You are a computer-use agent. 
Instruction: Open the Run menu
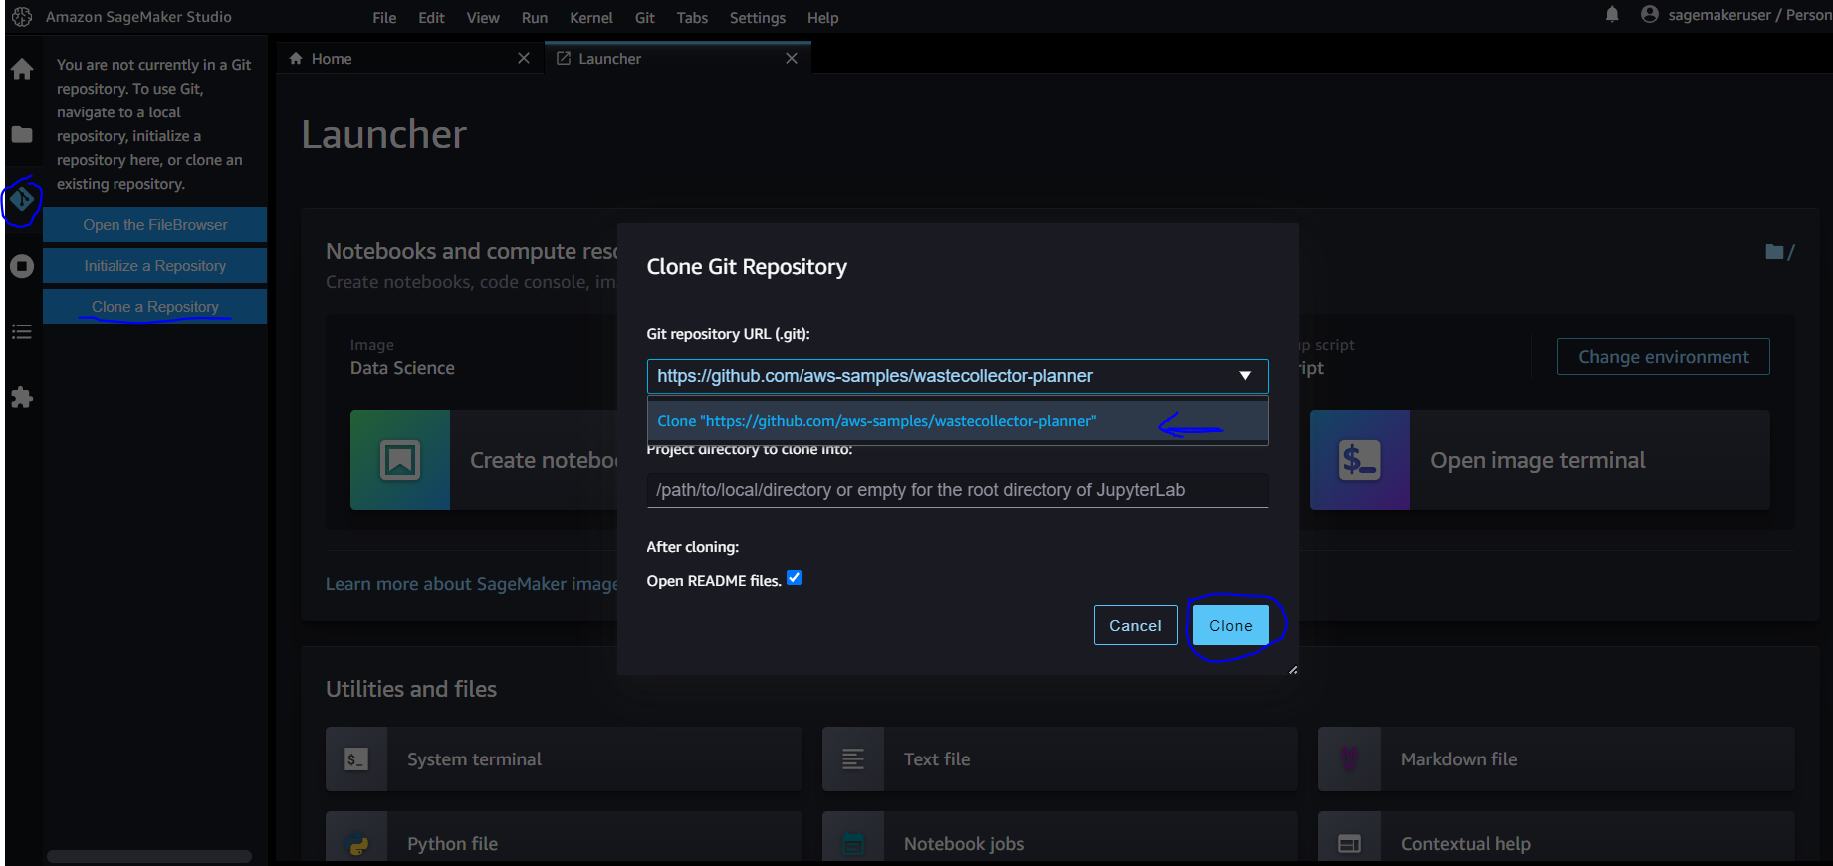(535, 18)
